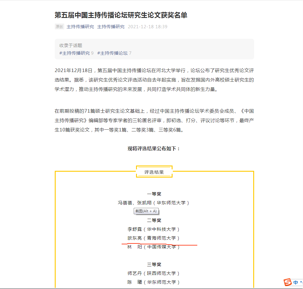Click the 评选结果 boxed label
The height and width of the screenshot is (289, 303).
click(154, 172)
